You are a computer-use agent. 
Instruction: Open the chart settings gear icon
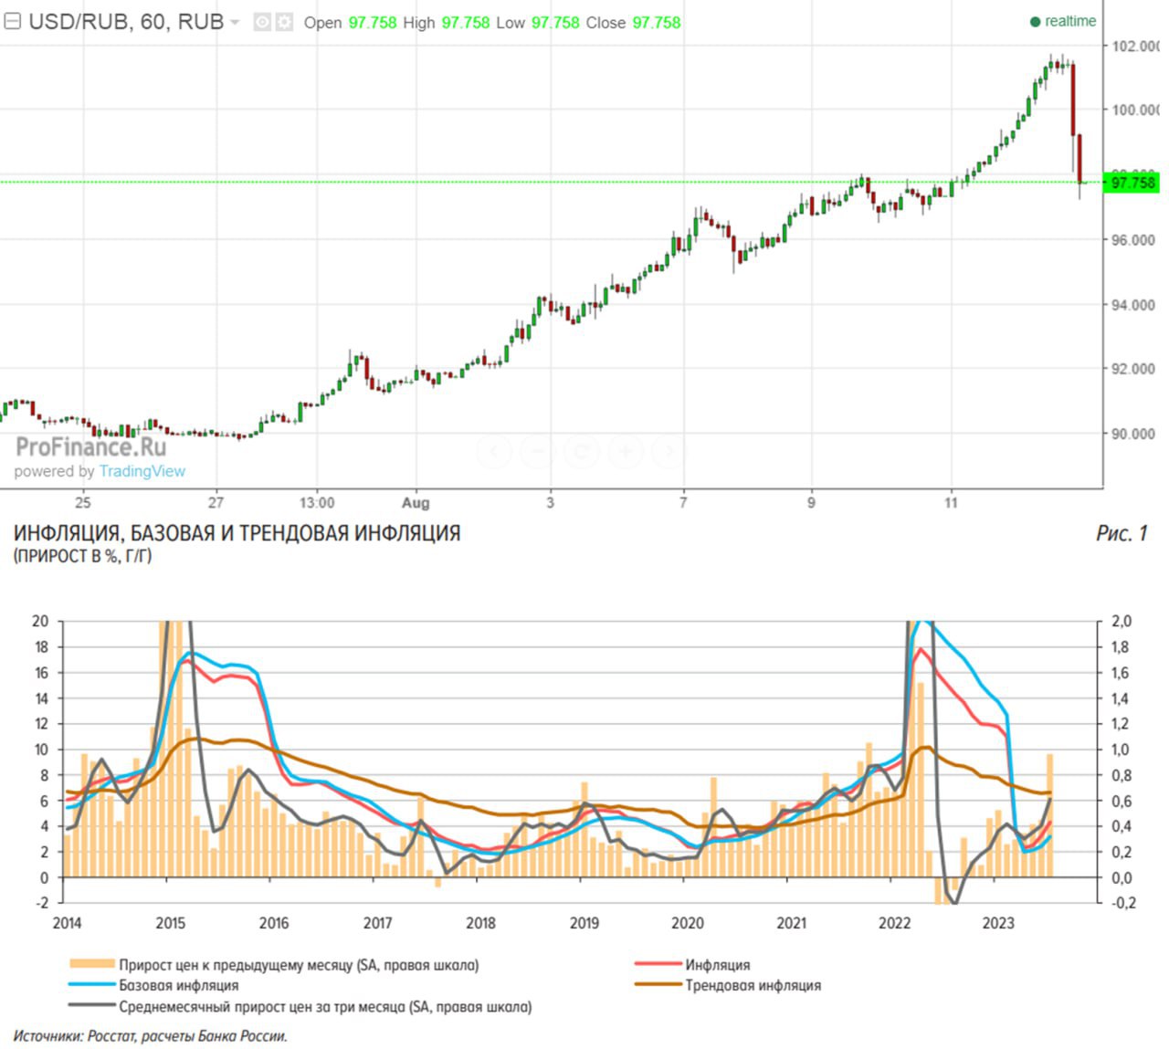click(x=284, y=22)
